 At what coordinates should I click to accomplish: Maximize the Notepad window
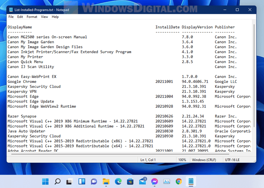tap(237, 10)
